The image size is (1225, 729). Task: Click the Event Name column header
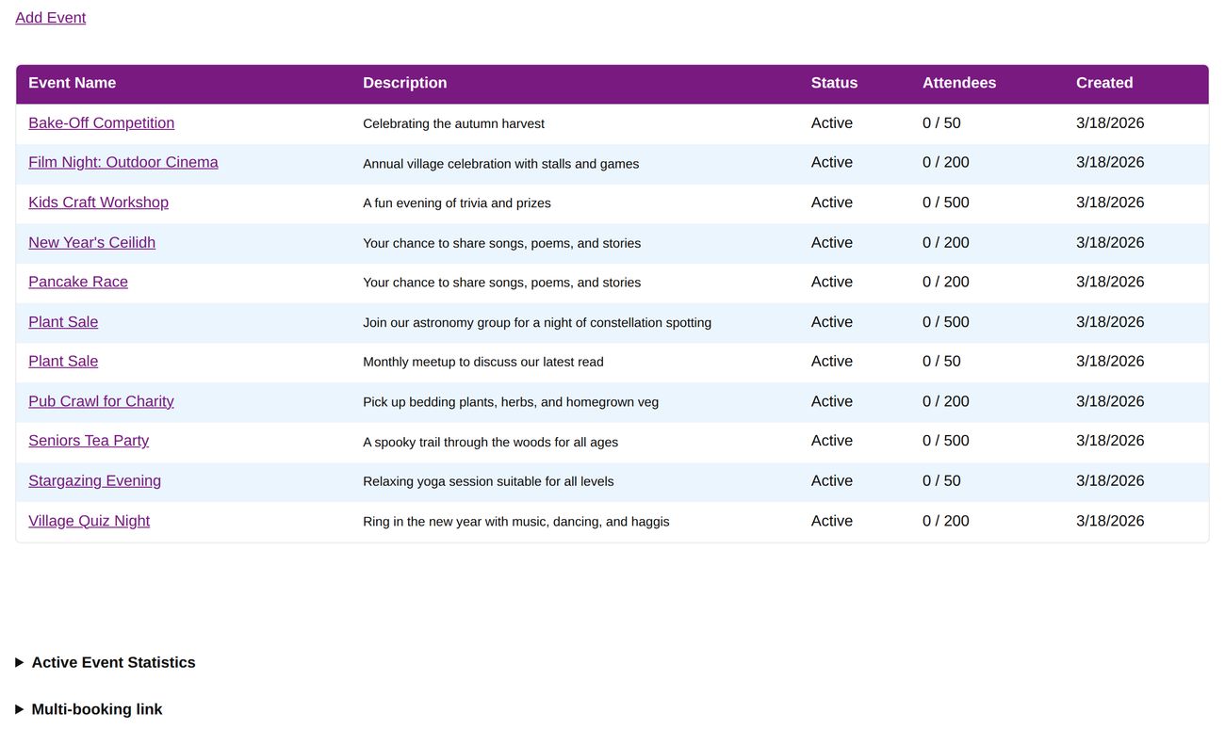coord(73,83)
